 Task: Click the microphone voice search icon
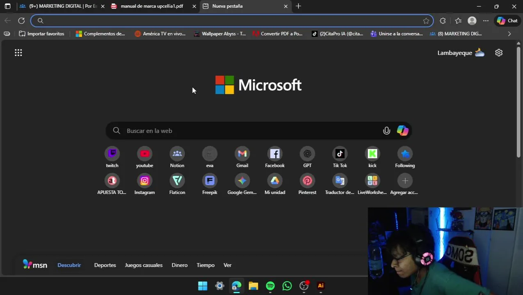click(x=386, y=131)
